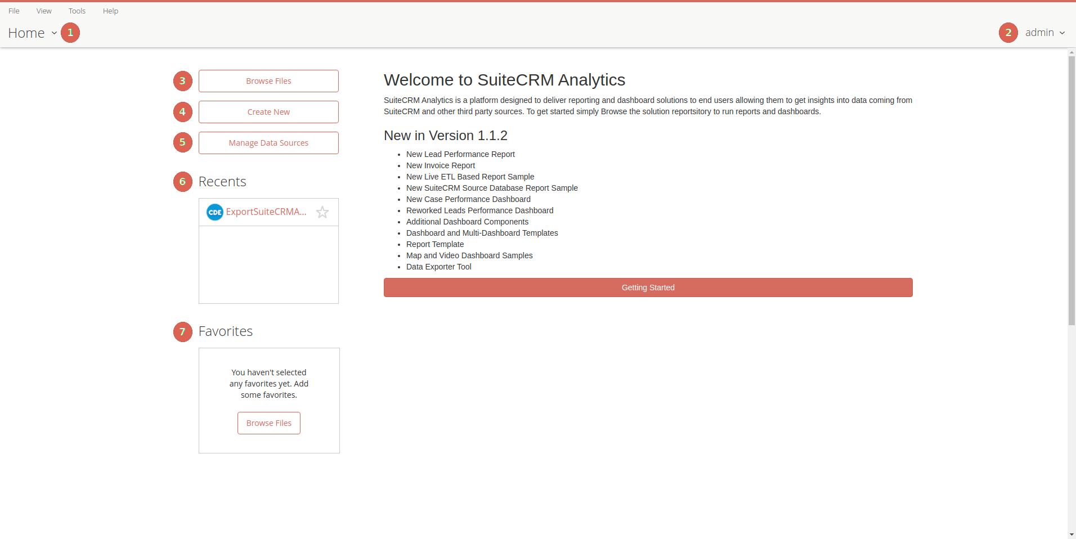1076x539 pixels.
Task: Click the number 5 badge by Manage Data Sources
Action: click(182, 143)
